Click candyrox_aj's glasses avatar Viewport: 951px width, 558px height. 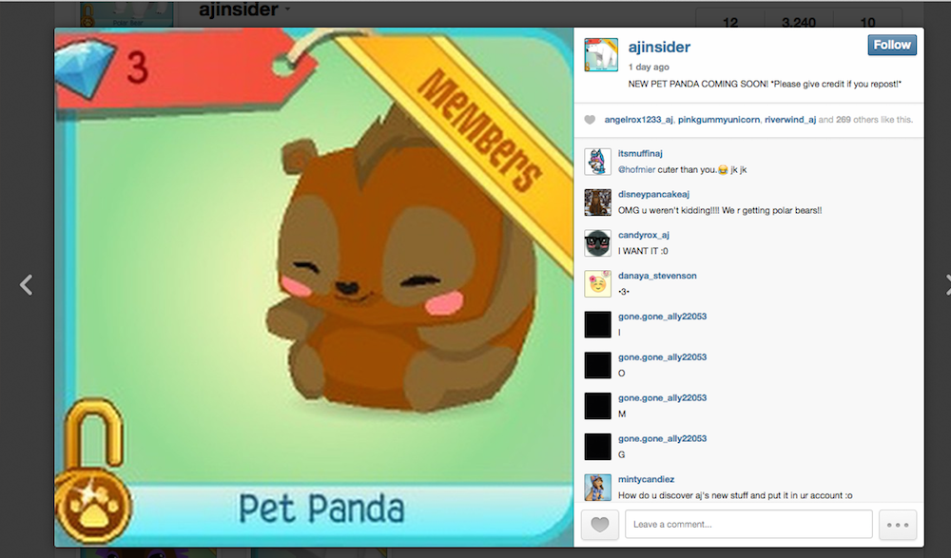pyautogui.click(x=597, y=243)
